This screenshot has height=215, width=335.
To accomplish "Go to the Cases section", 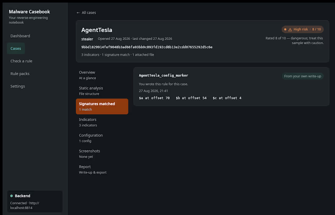I will point(16,48).
